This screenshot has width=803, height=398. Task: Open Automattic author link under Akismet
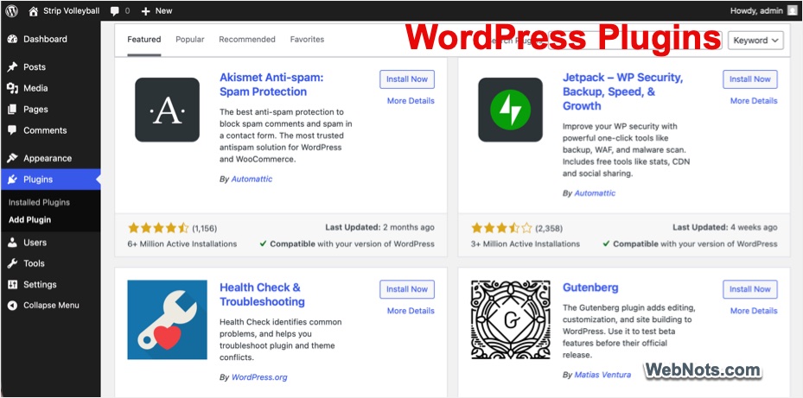coord(252,179)
